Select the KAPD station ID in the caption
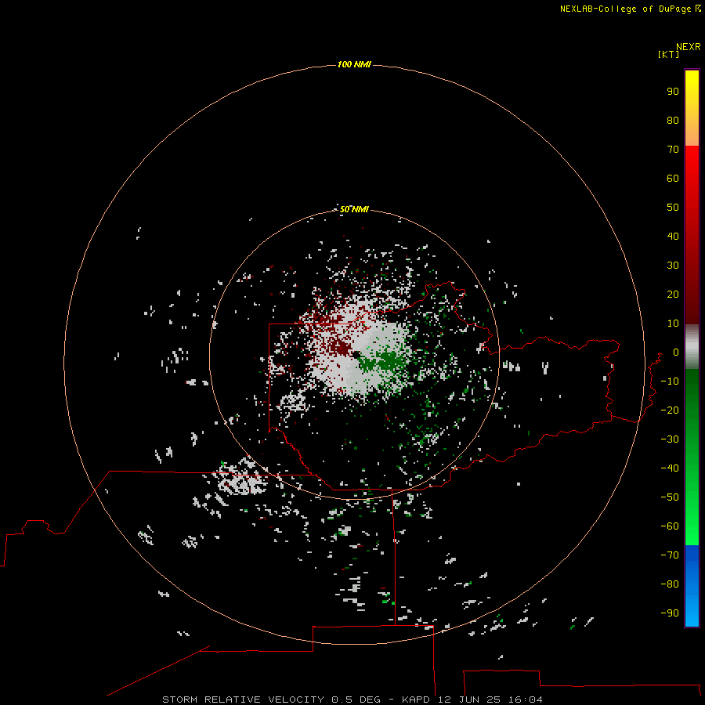 coord(418,700)
